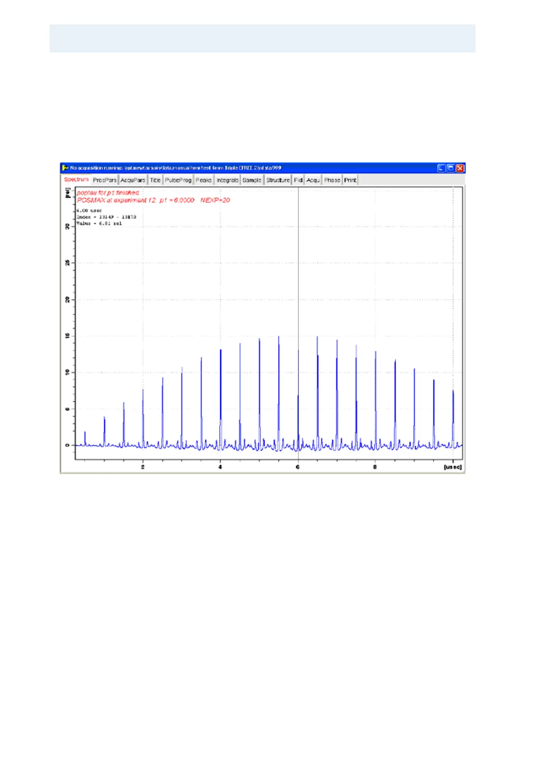Select the Title tab
The image size is (538, 762).
[x=155, y=180]
